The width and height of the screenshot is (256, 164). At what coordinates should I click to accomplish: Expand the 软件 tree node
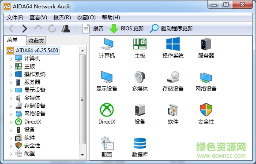tap(11, 138)
